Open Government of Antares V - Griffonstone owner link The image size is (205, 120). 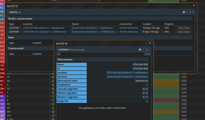93,32
